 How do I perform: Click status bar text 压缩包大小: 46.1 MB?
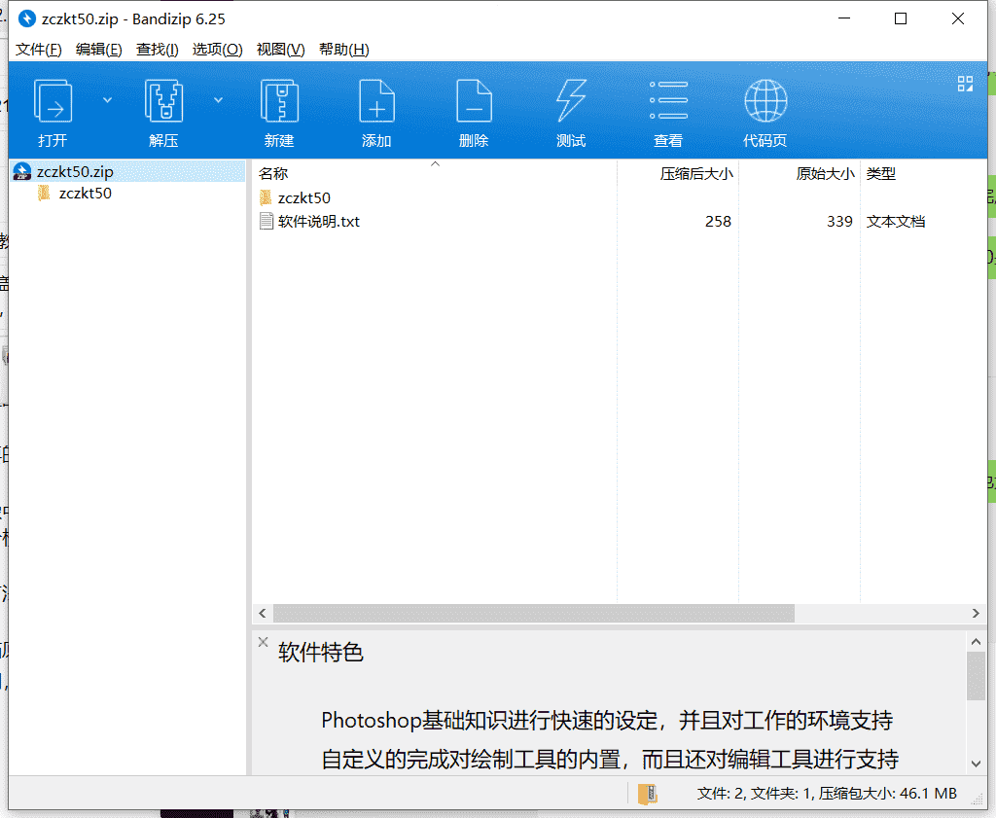tap(887, 794)
